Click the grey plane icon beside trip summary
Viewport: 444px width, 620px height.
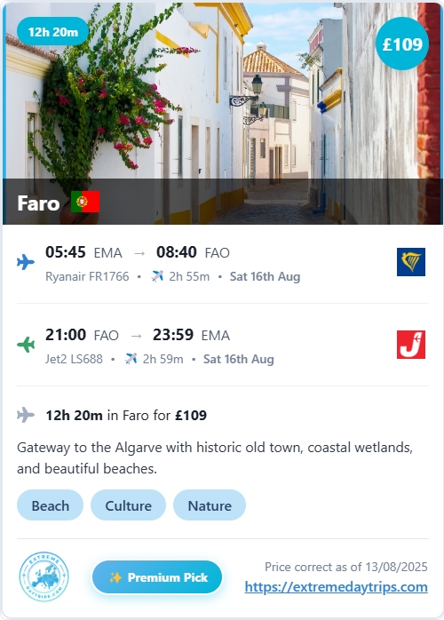(x=26, y=415)
